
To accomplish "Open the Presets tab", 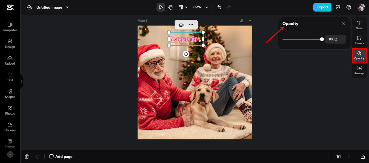I will [x=359, y=40].
